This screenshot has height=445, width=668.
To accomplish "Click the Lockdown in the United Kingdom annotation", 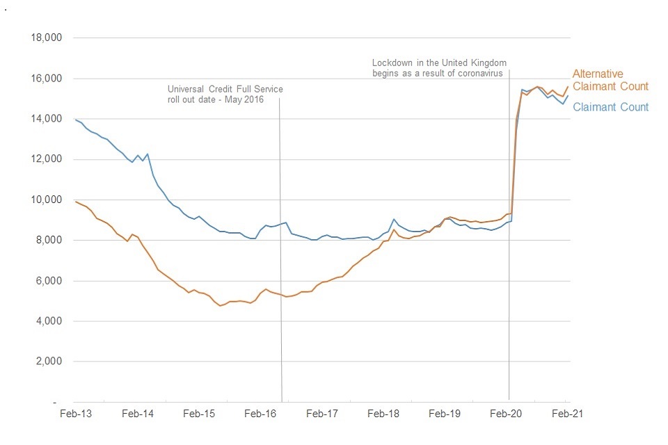I will click(x=437, y=67).
